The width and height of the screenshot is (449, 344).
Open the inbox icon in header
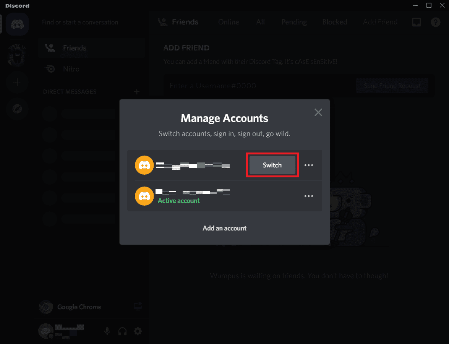(417, 22)
